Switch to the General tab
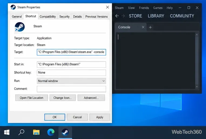This screenshot has width=206, height=139. (17, 16)
